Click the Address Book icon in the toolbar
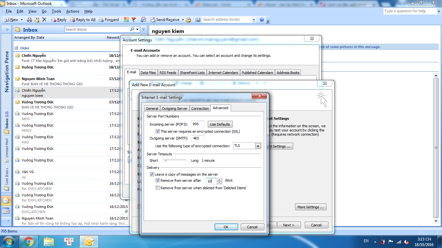442x248 pixels. coord(198,20)
